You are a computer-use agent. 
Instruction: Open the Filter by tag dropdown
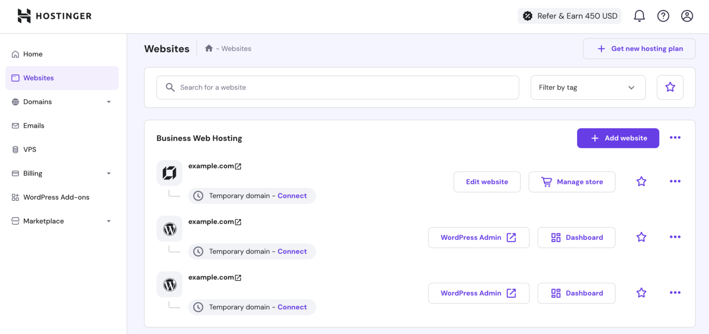588,87
